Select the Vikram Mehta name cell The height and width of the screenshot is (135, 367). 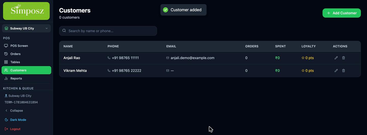pyautogui.click(x=75, y=71)
